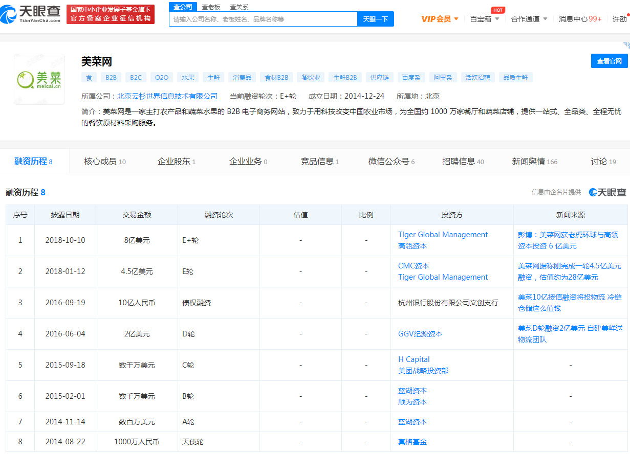630x454 pixels.
Task: Select the 餐饮业 tag
Action: pyautogui.click(x=311, y=78)
